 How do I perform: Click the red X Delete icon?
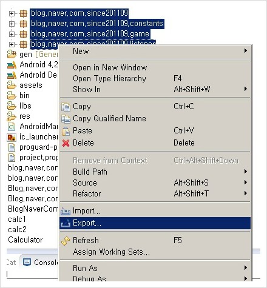pyautogui.click(x=66, y=143)
